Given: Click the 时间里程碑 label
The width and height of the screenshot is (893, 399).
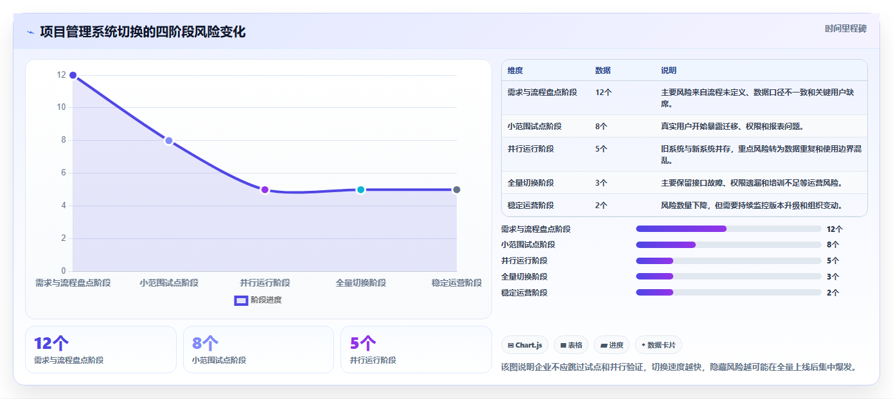Looking at the screenshot, I should click(845, 29).
